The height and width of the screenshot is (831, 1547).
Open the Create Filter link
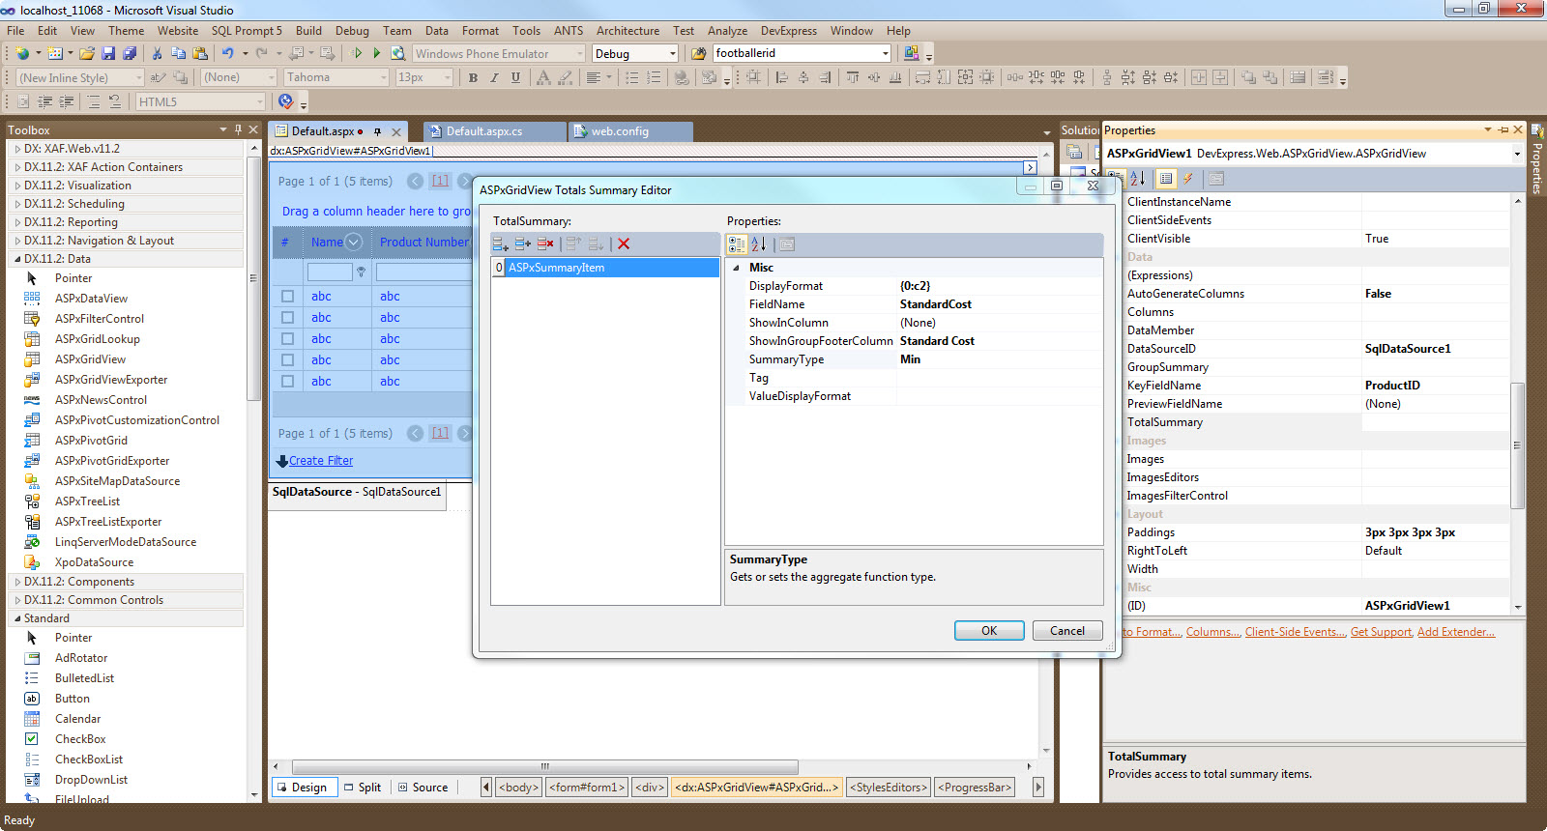(x=321, y=461)
